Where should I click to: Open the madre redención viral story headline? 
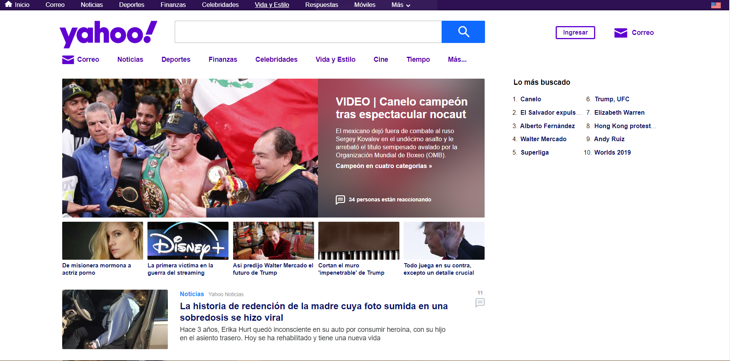point(314,312)
